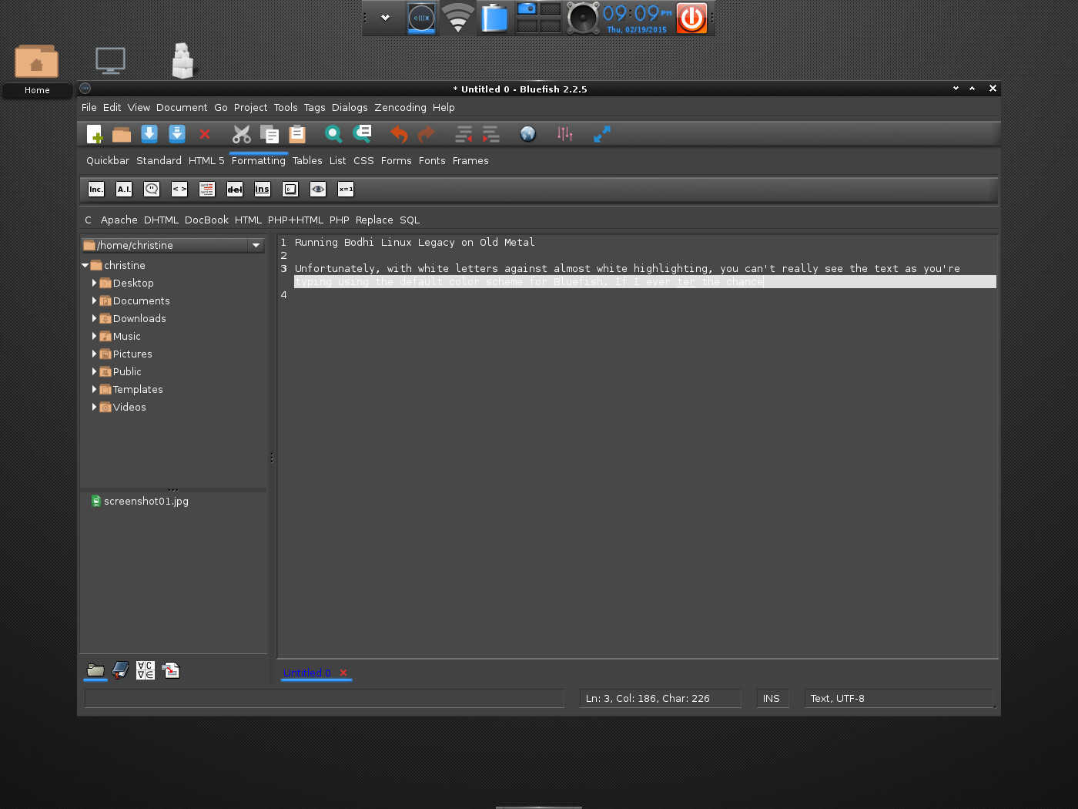Click the x=1 variable formatting icon
The image size is (1078, 809).
click(346, 189)
